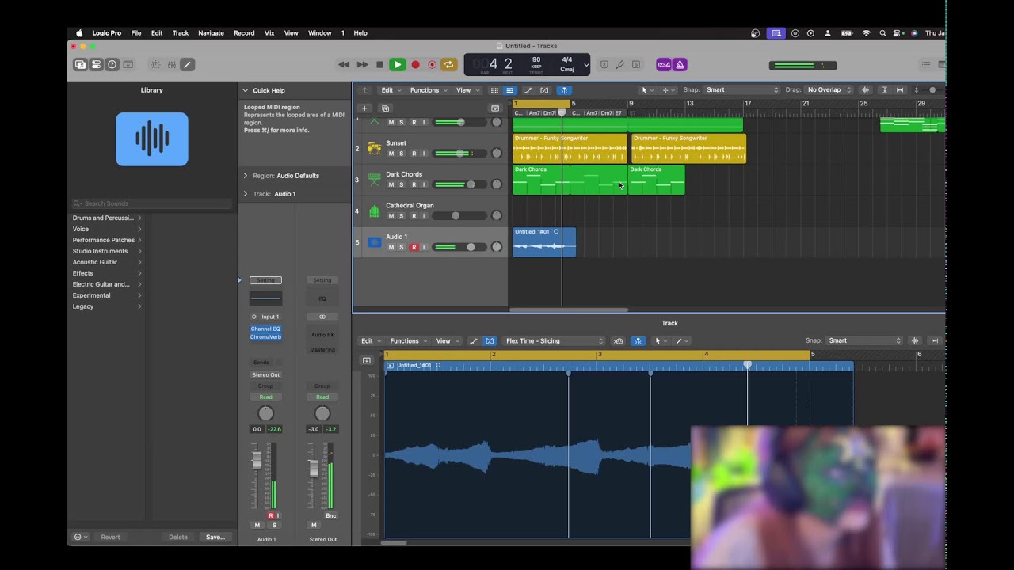This screenshot has width=1014, height=570.
Task: Open the Navigate menu
Action: pyautogui.click(x=211, y=33)
